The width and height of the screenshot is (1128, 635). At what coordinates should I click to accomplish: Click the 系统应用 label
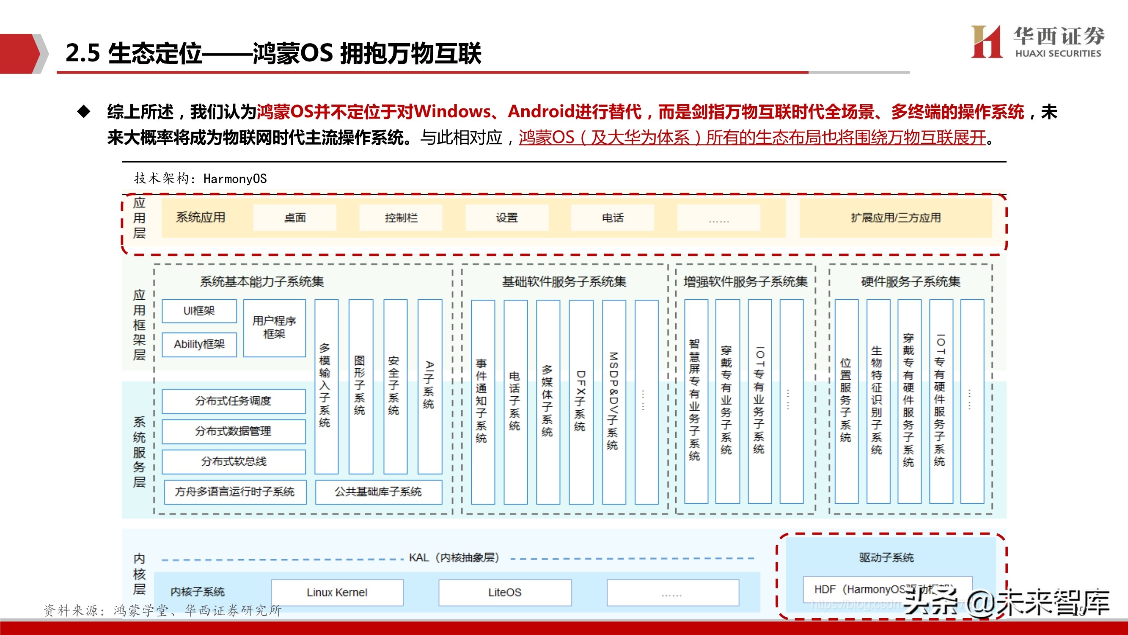point(201,218)
